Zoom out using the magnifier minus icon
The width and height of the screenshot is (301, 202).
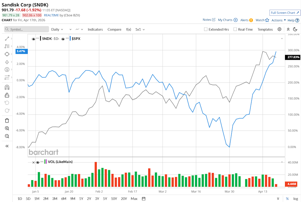coord(7,136)
